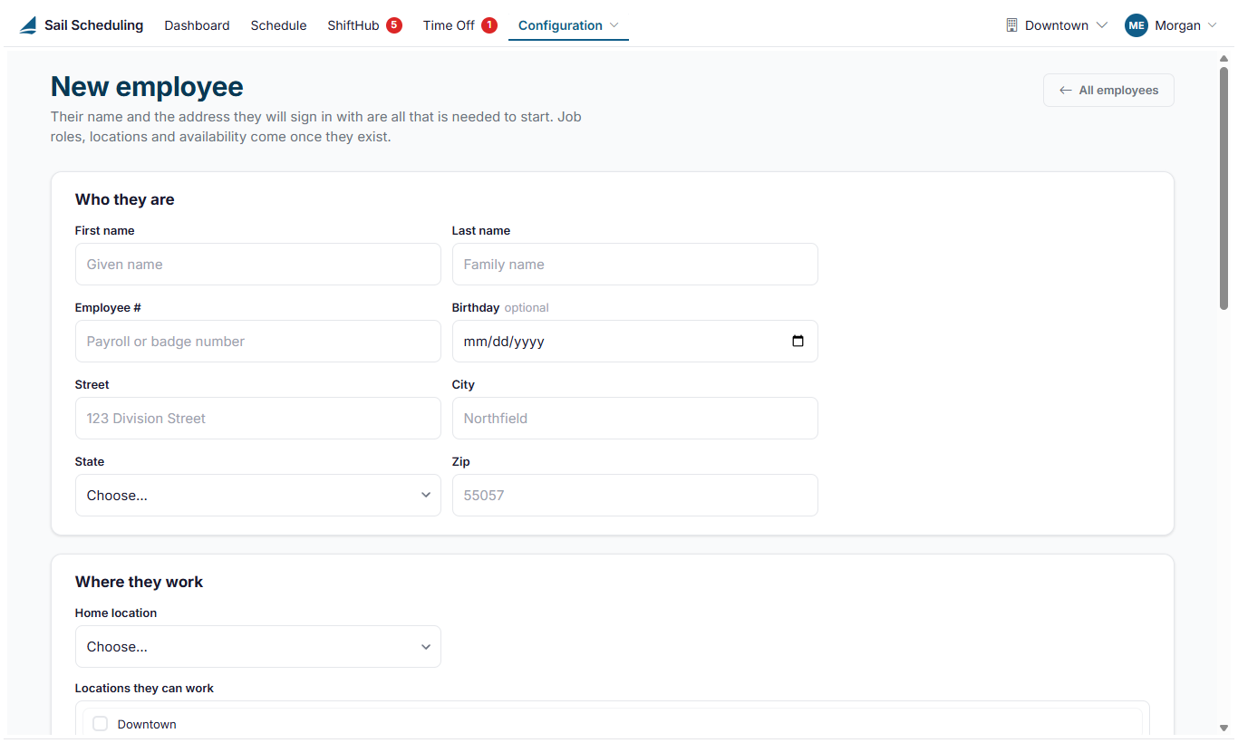This screenshot has width=1238, height=743.
Task: Expand the Configuration menu chevron
Action: tap(614, 25)
